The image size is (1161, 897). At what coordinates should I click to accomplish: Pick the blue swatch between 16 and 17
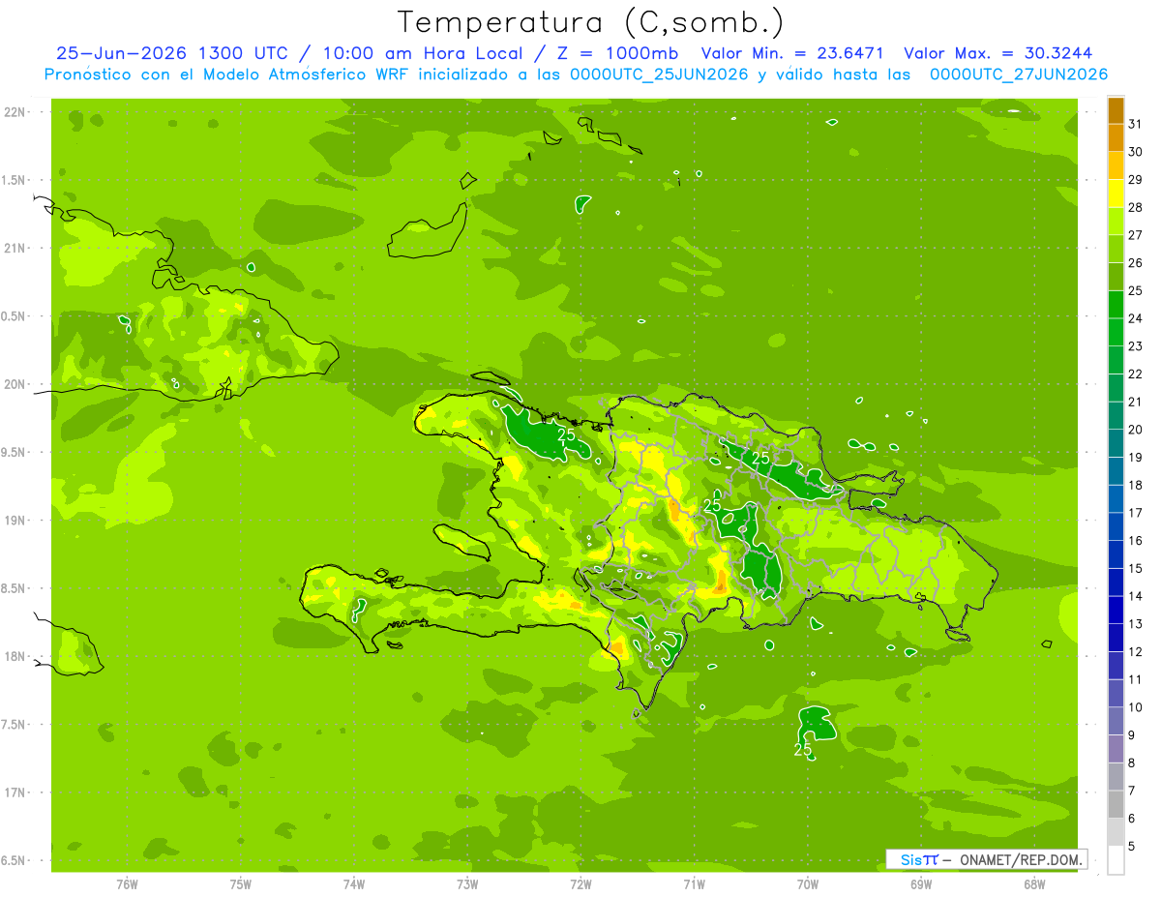point(1116,527)
